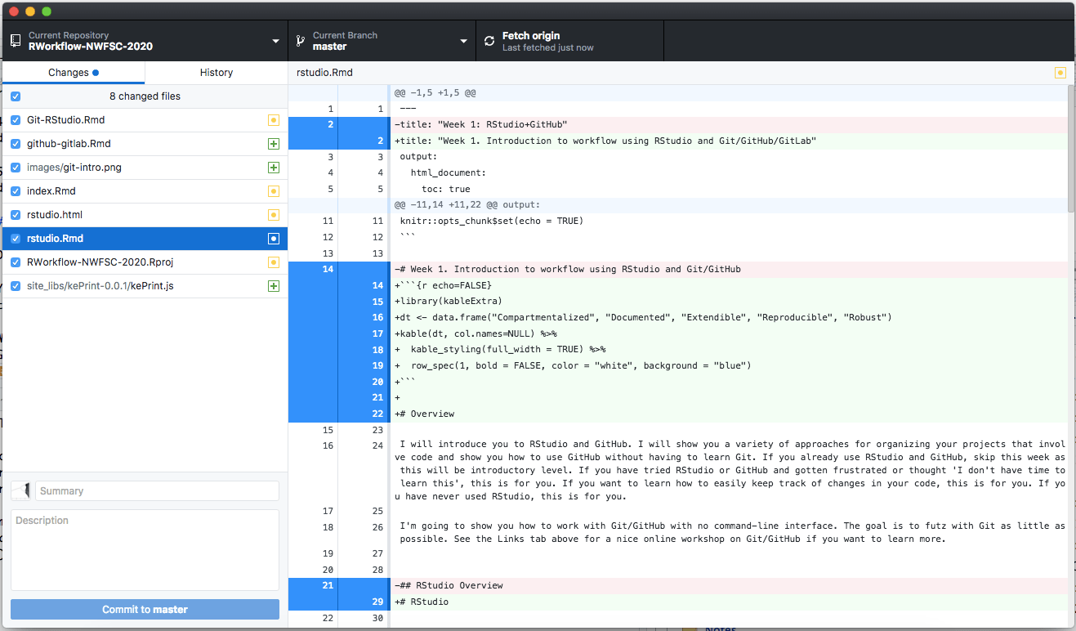Click the diff vertical scrollbar
The width and height of the screenshot is (1076, 631).
pos(1071,147)
